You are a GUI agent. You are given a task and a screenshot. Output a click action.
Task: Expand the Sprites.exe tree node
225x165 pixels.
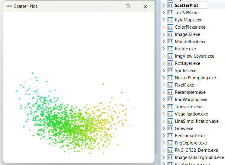click(x=164, y=71)
